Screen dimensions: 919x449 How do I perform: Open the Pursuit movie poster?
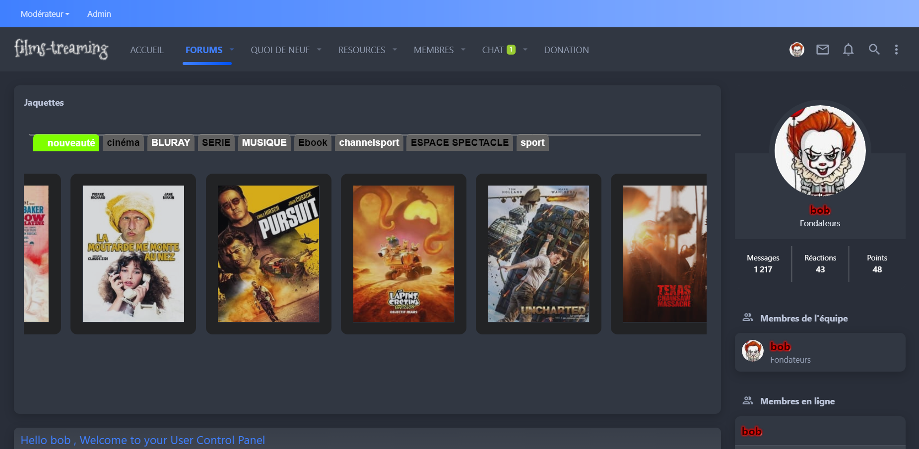coord(268,254)
